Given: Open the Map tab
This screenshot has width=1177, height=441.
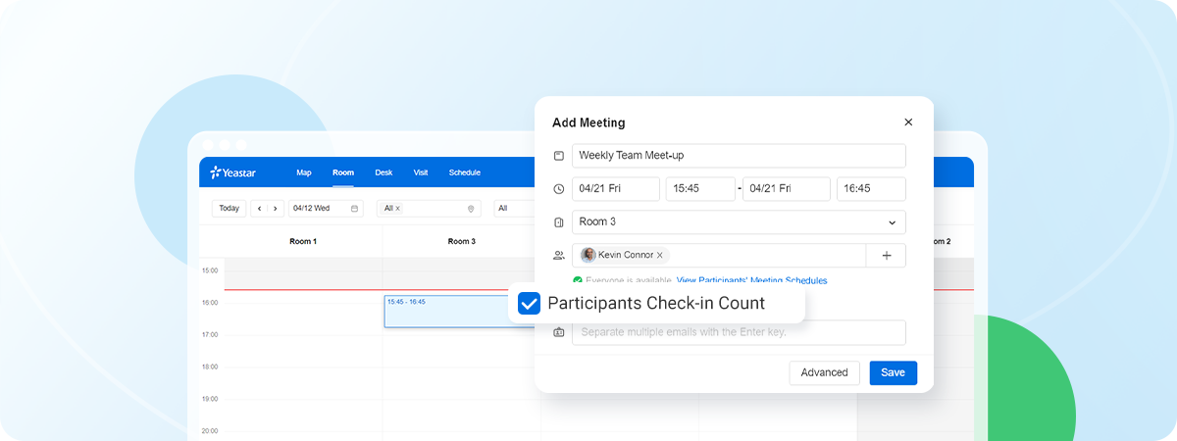Looking at the screenshot, I should click(x=304, y=172).
